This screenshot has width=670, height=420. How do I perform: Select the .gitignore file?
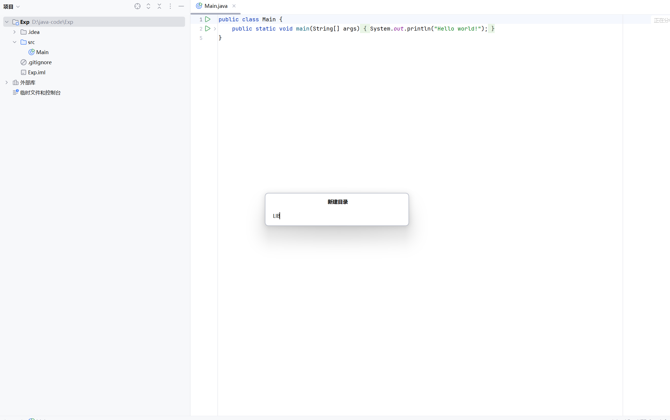[x=40, y=62]
